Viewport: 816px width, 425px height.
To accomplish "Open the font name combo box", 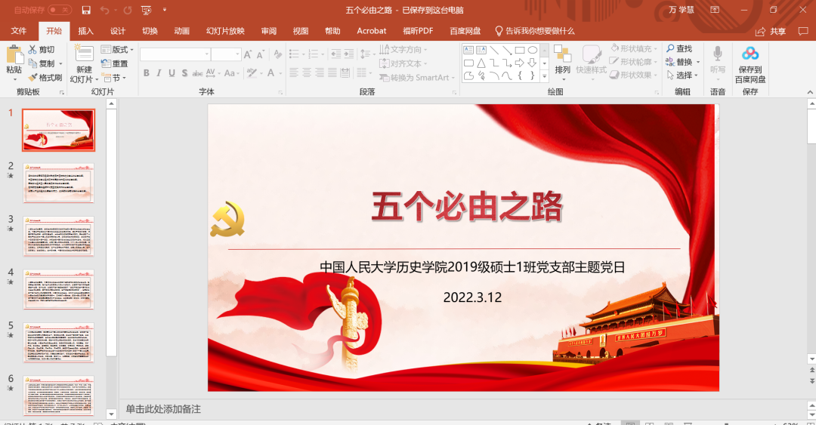I will [175, 54].
